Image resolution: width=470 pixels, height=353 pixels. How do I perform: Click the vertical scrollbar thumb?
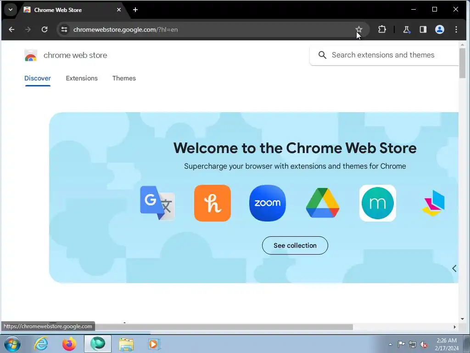coord(462,63)
